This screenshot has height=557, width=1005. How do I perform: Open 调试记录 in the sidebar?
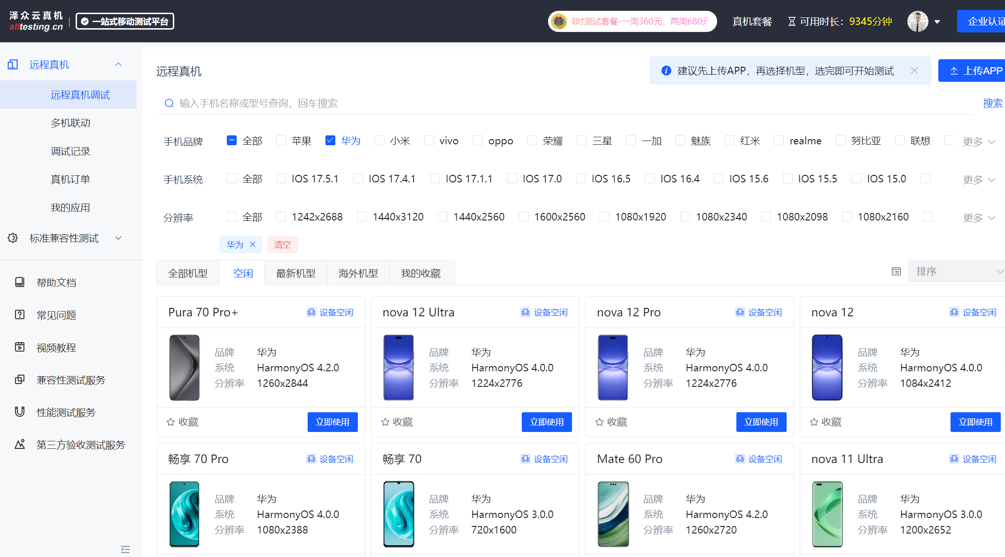(x=70, y=151)
